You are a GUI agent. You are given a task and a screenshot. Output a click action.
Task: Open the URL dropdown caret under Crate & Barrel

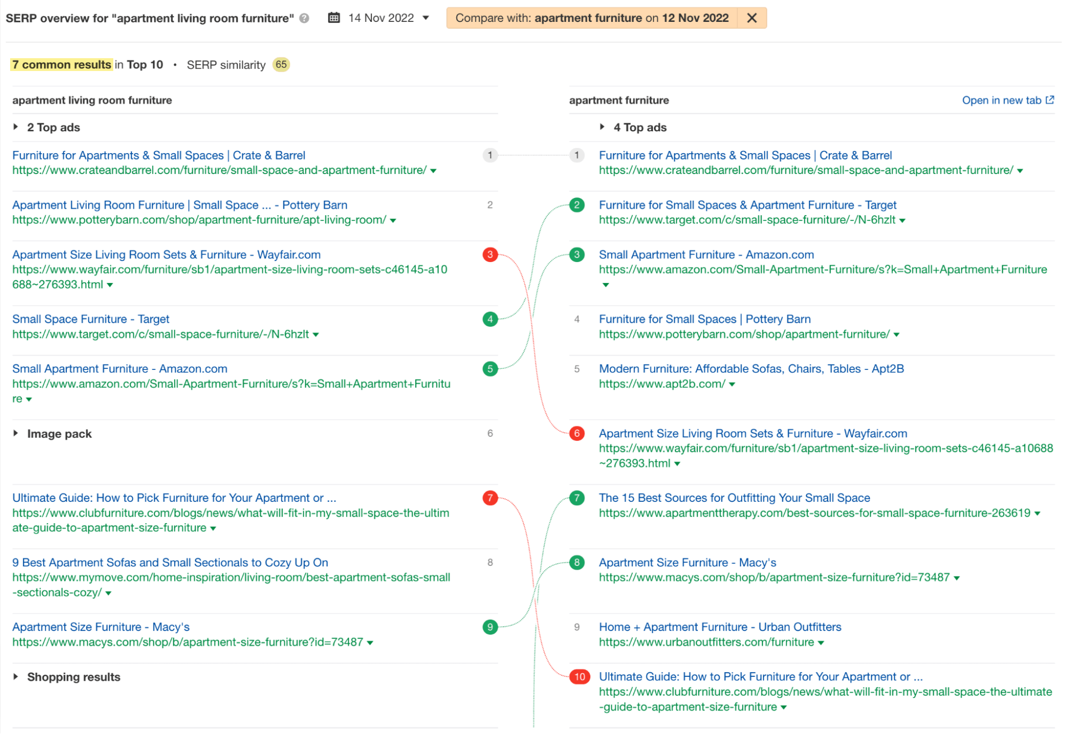click(433, 171)
